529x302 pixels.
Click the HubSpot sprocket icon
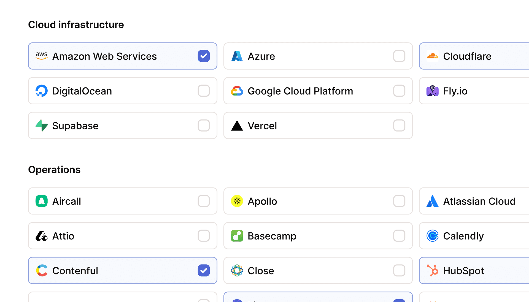pyautogui.click(x=433, y=271)
